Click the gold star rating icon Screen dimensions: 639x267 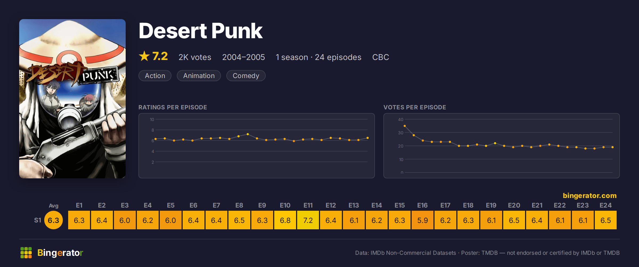pyautogui.click(x=144, y=56)
